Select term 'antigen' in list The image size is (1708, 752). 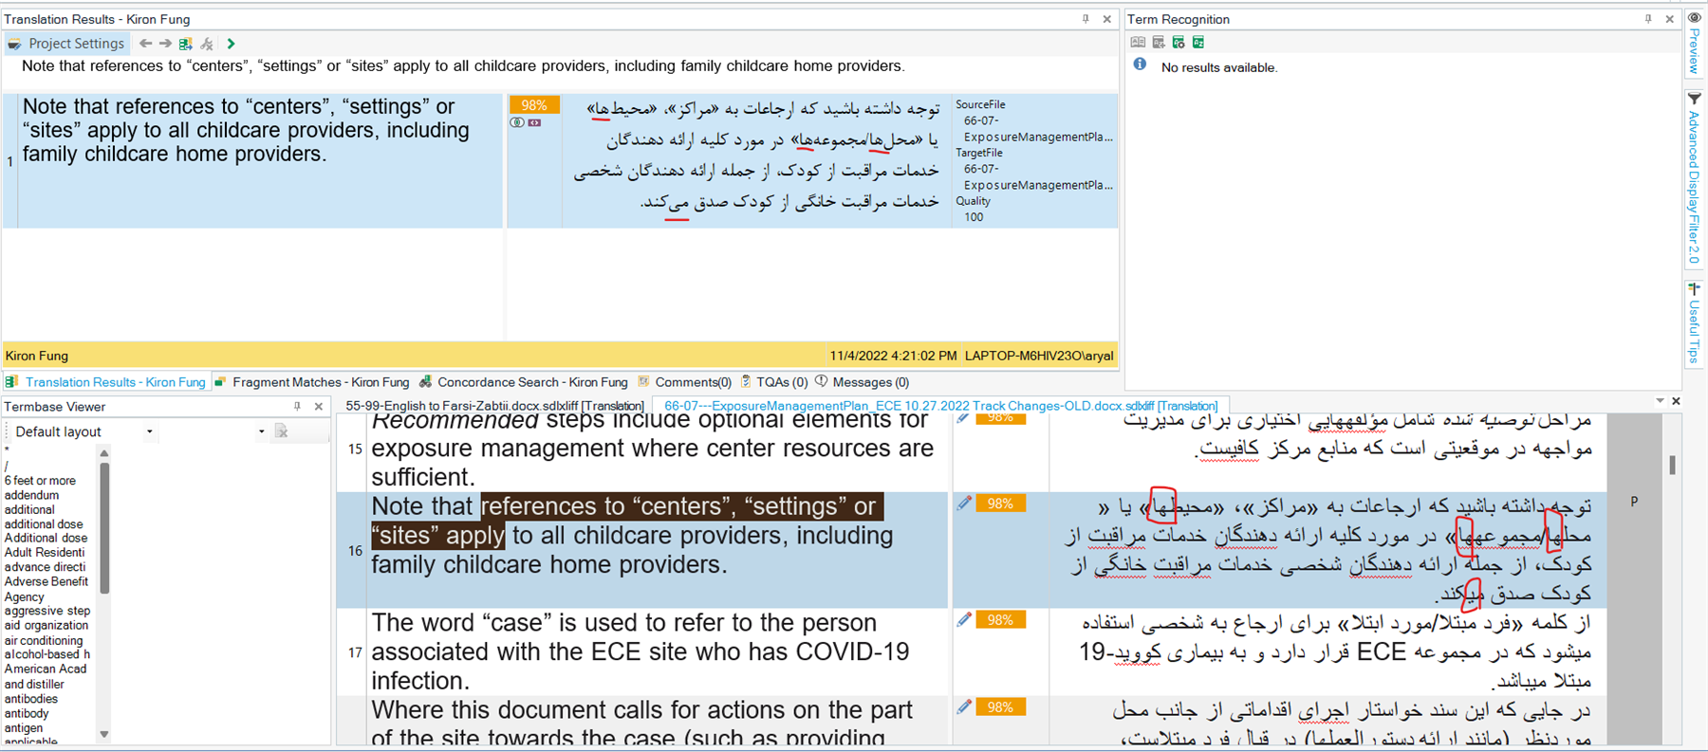[23, 728]
